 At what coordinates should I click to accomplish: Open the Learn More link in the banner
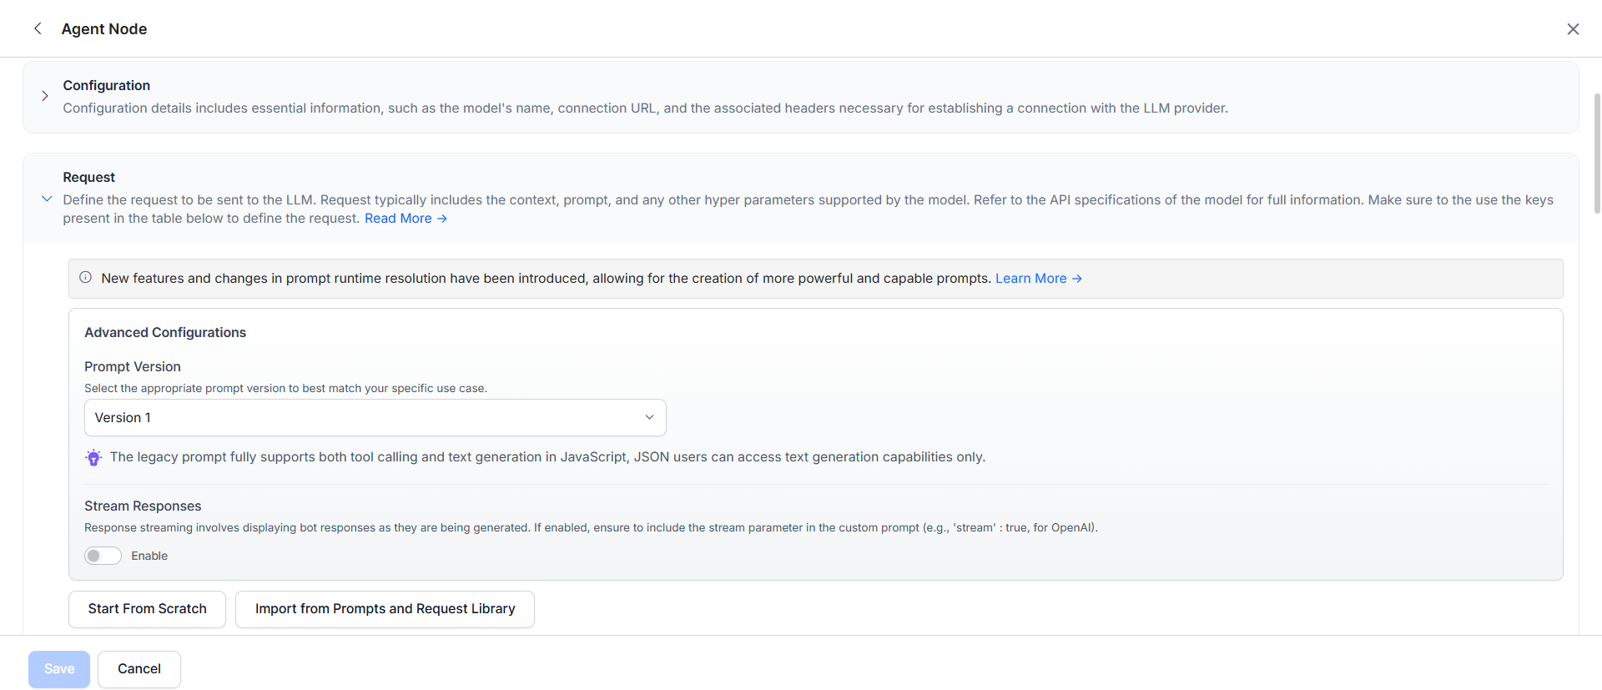point(1030,279)
